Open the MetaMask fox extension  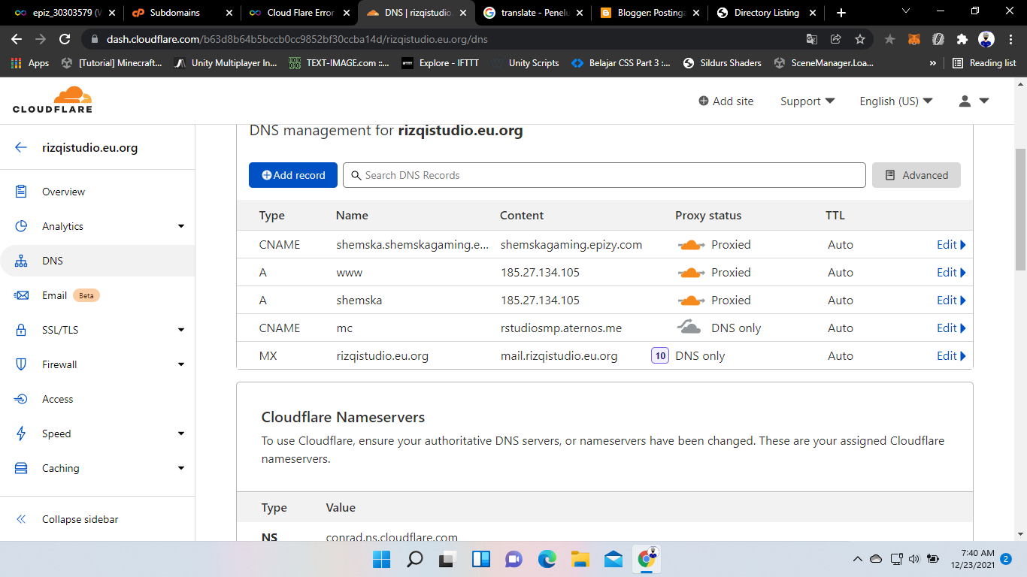pos(913,39)
